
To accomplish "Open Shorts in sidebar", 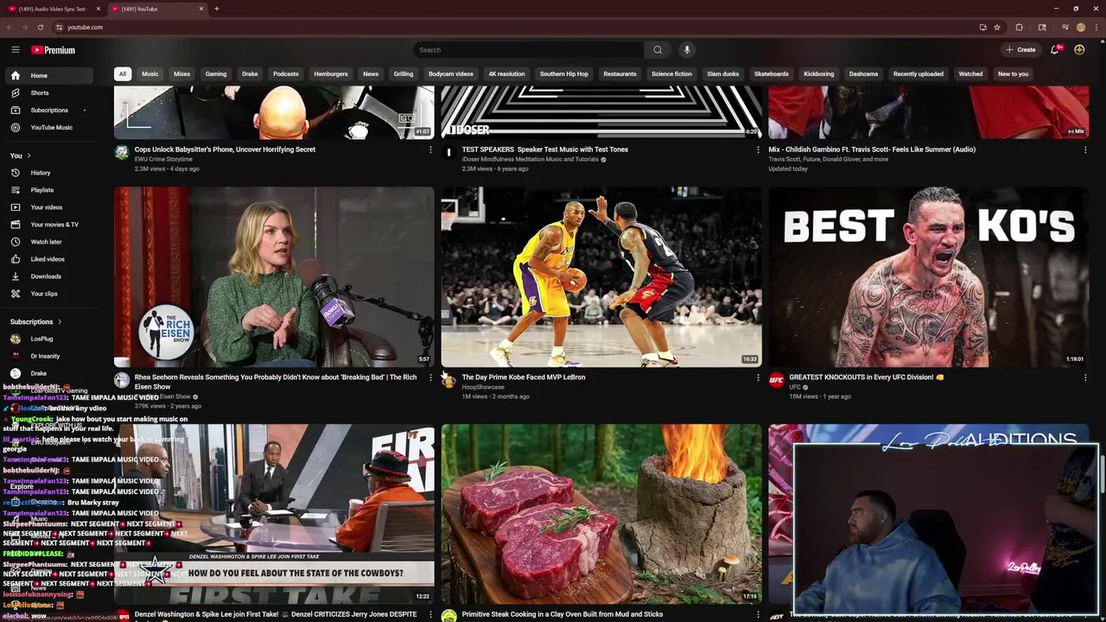I will 50,92.
